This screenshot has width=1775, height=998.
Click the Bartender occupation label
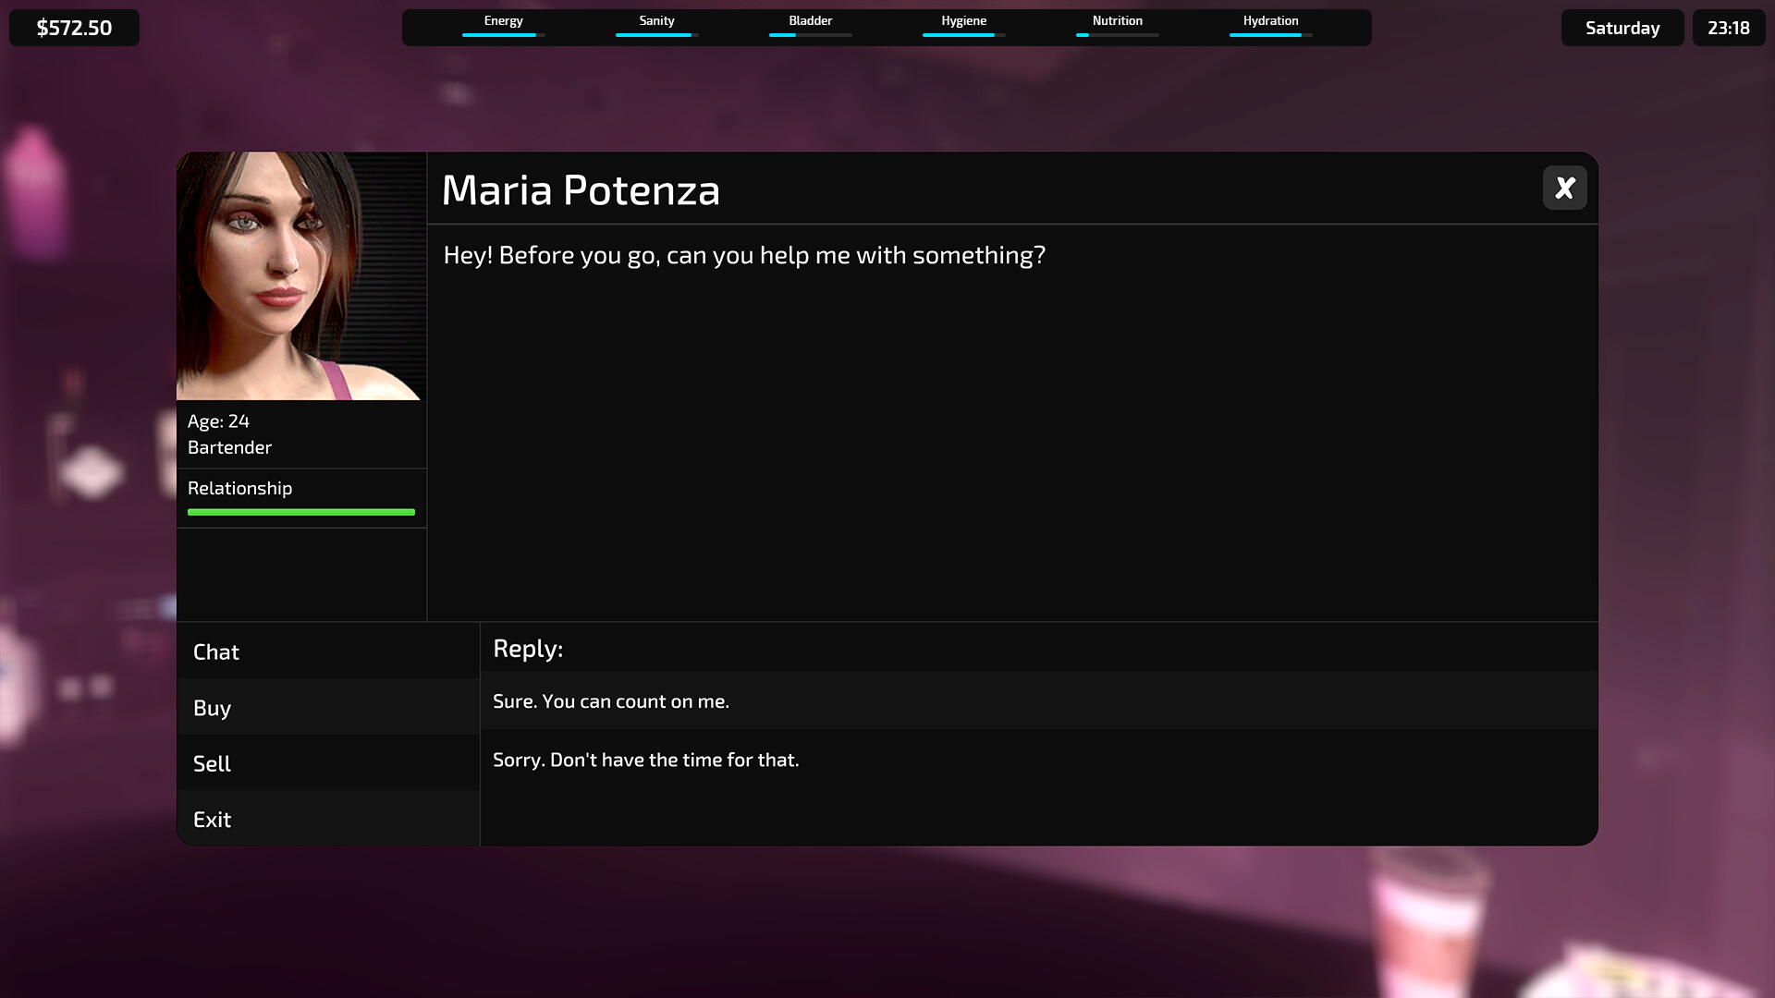pos(229,447)
